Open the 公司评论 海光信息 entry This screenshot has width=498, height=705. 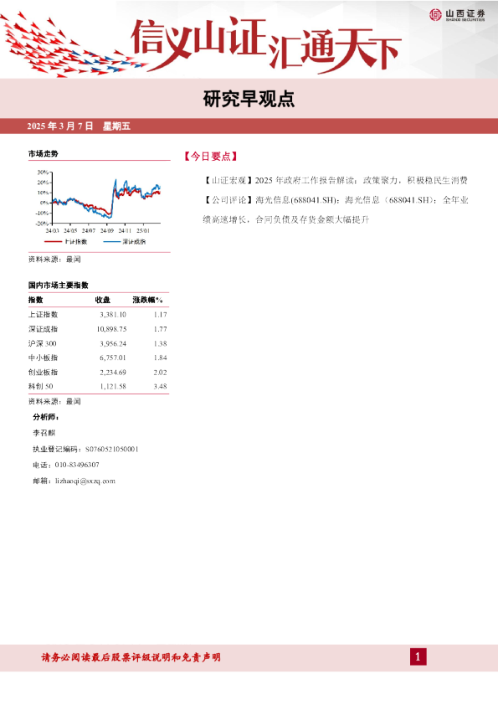pyautogui.click(x=336, y=210)
